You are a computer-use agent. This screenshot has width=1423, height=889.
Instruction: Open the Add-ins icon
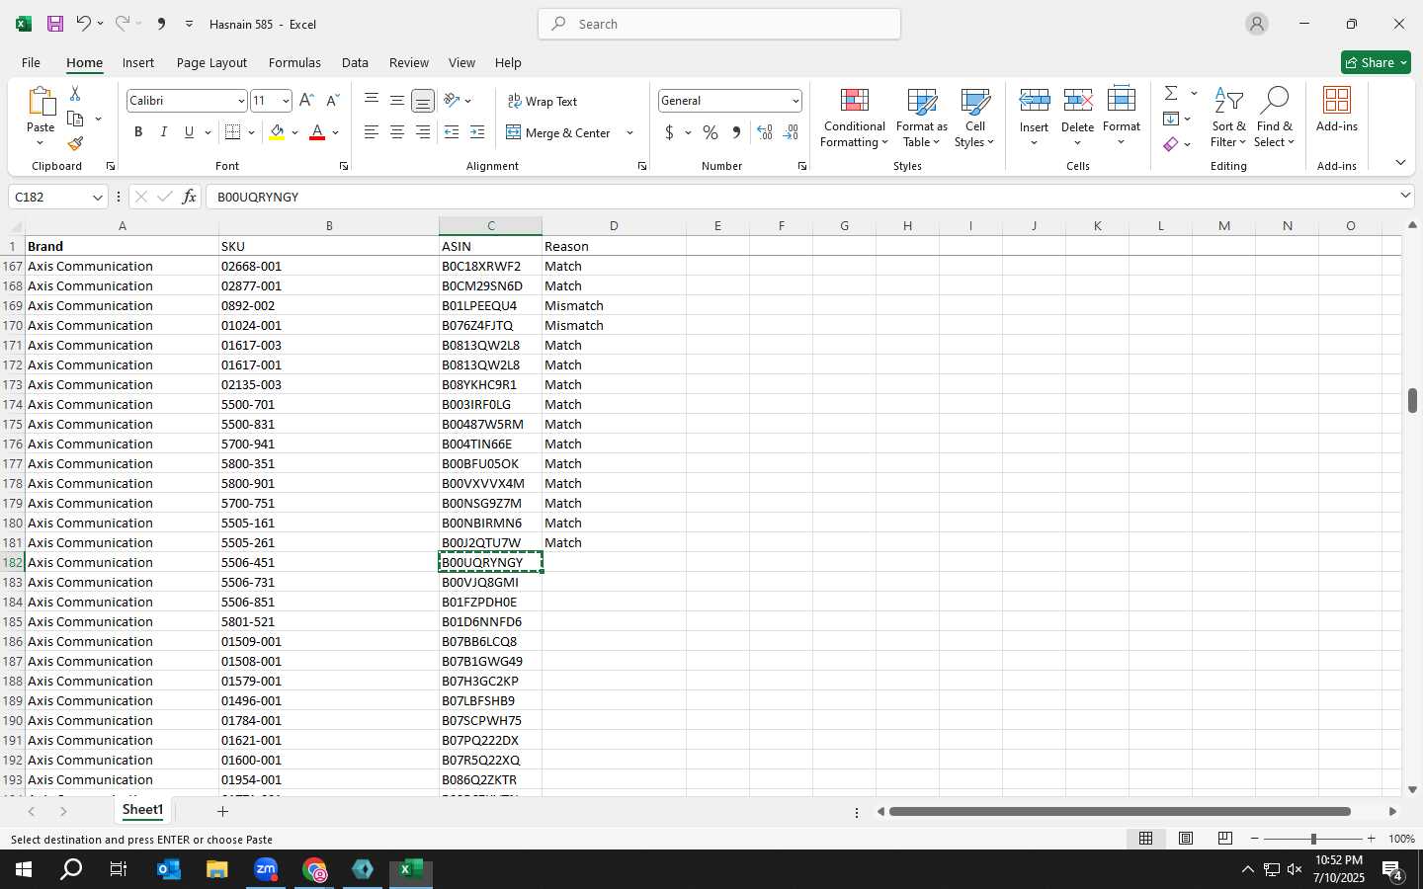pyautogui.click(x=1337, y=111)
